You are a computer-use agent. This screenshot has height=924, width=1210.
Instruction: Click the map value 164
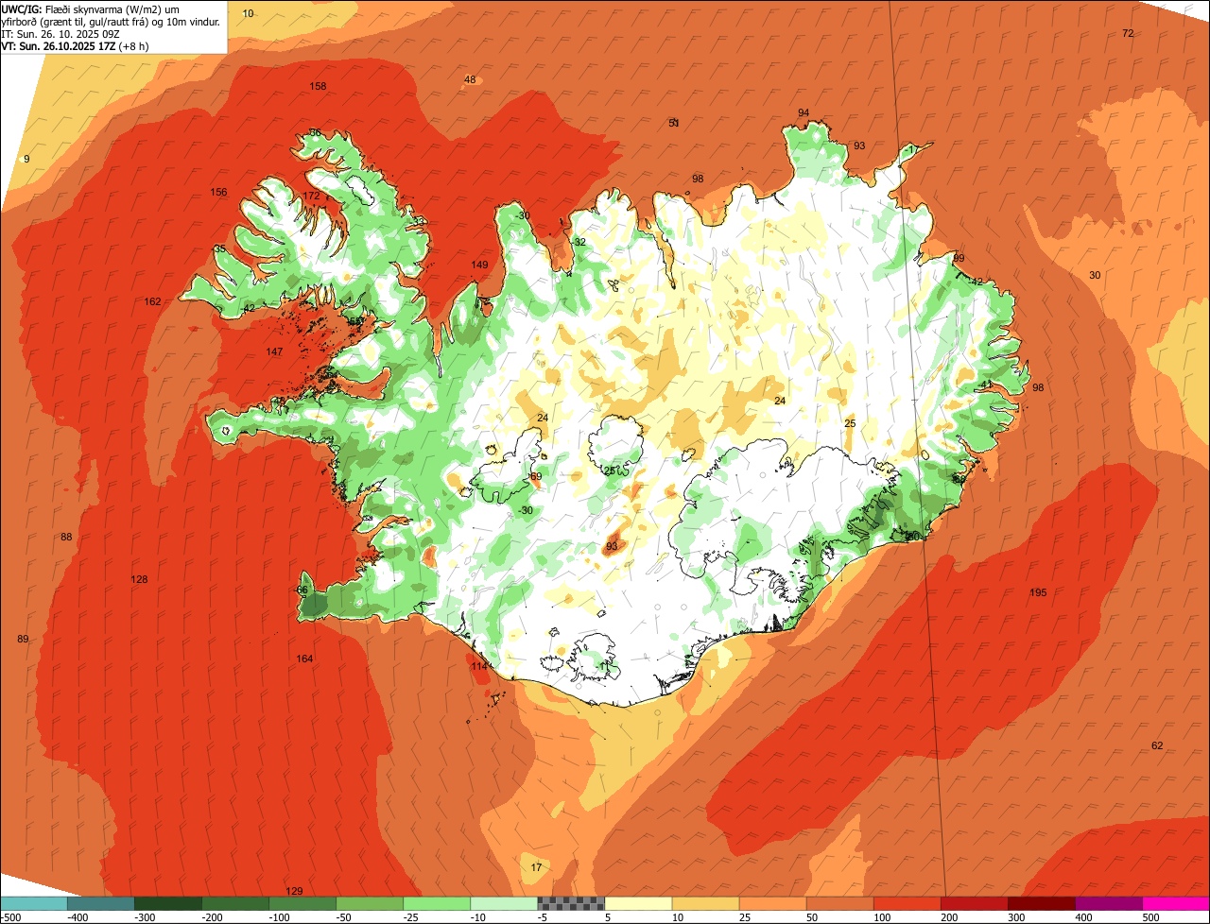pyautogui.click(x=304, y=659)
